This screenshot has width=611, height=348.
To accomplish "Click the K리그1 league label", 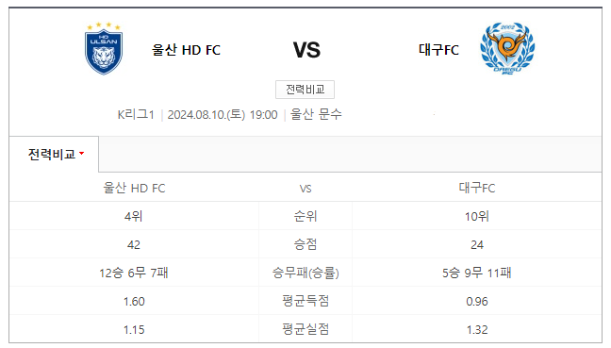I will tap(136, 114).
